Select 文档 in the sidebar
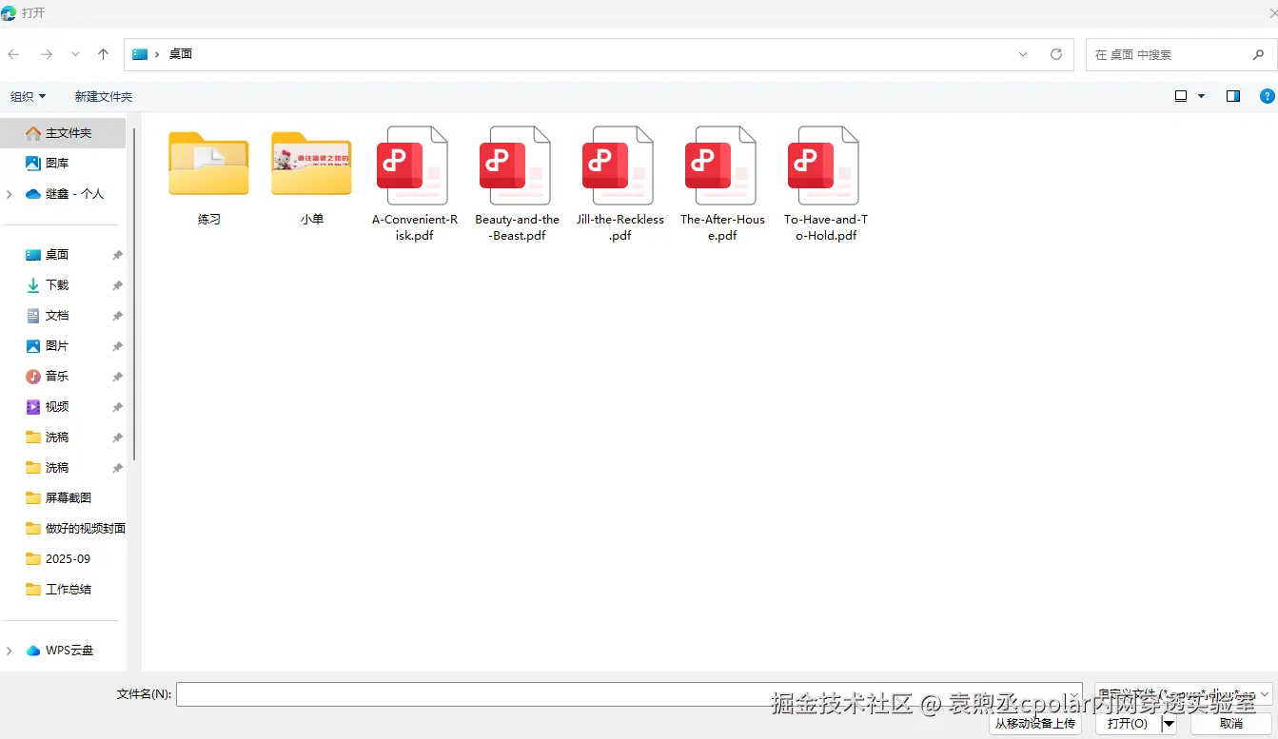Image resolution: width=1278 pixels, height=739 pixels. pyautogui.click(x=55, y=315)
